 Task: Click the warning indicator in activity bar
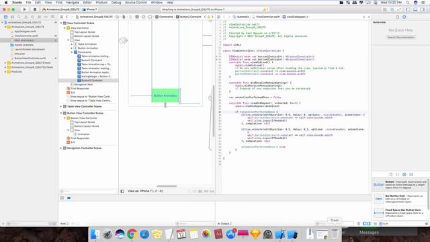265,9
